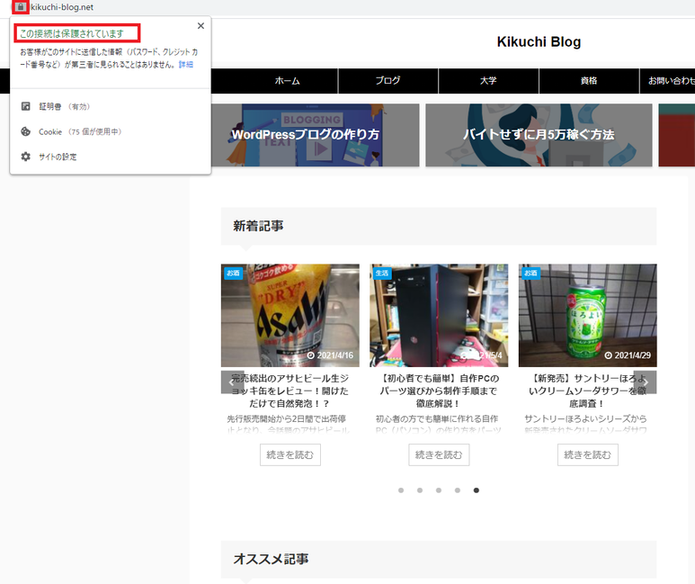Open the ホーム nav tab
The width and height of the screenshot is (695, 584).
287,81
